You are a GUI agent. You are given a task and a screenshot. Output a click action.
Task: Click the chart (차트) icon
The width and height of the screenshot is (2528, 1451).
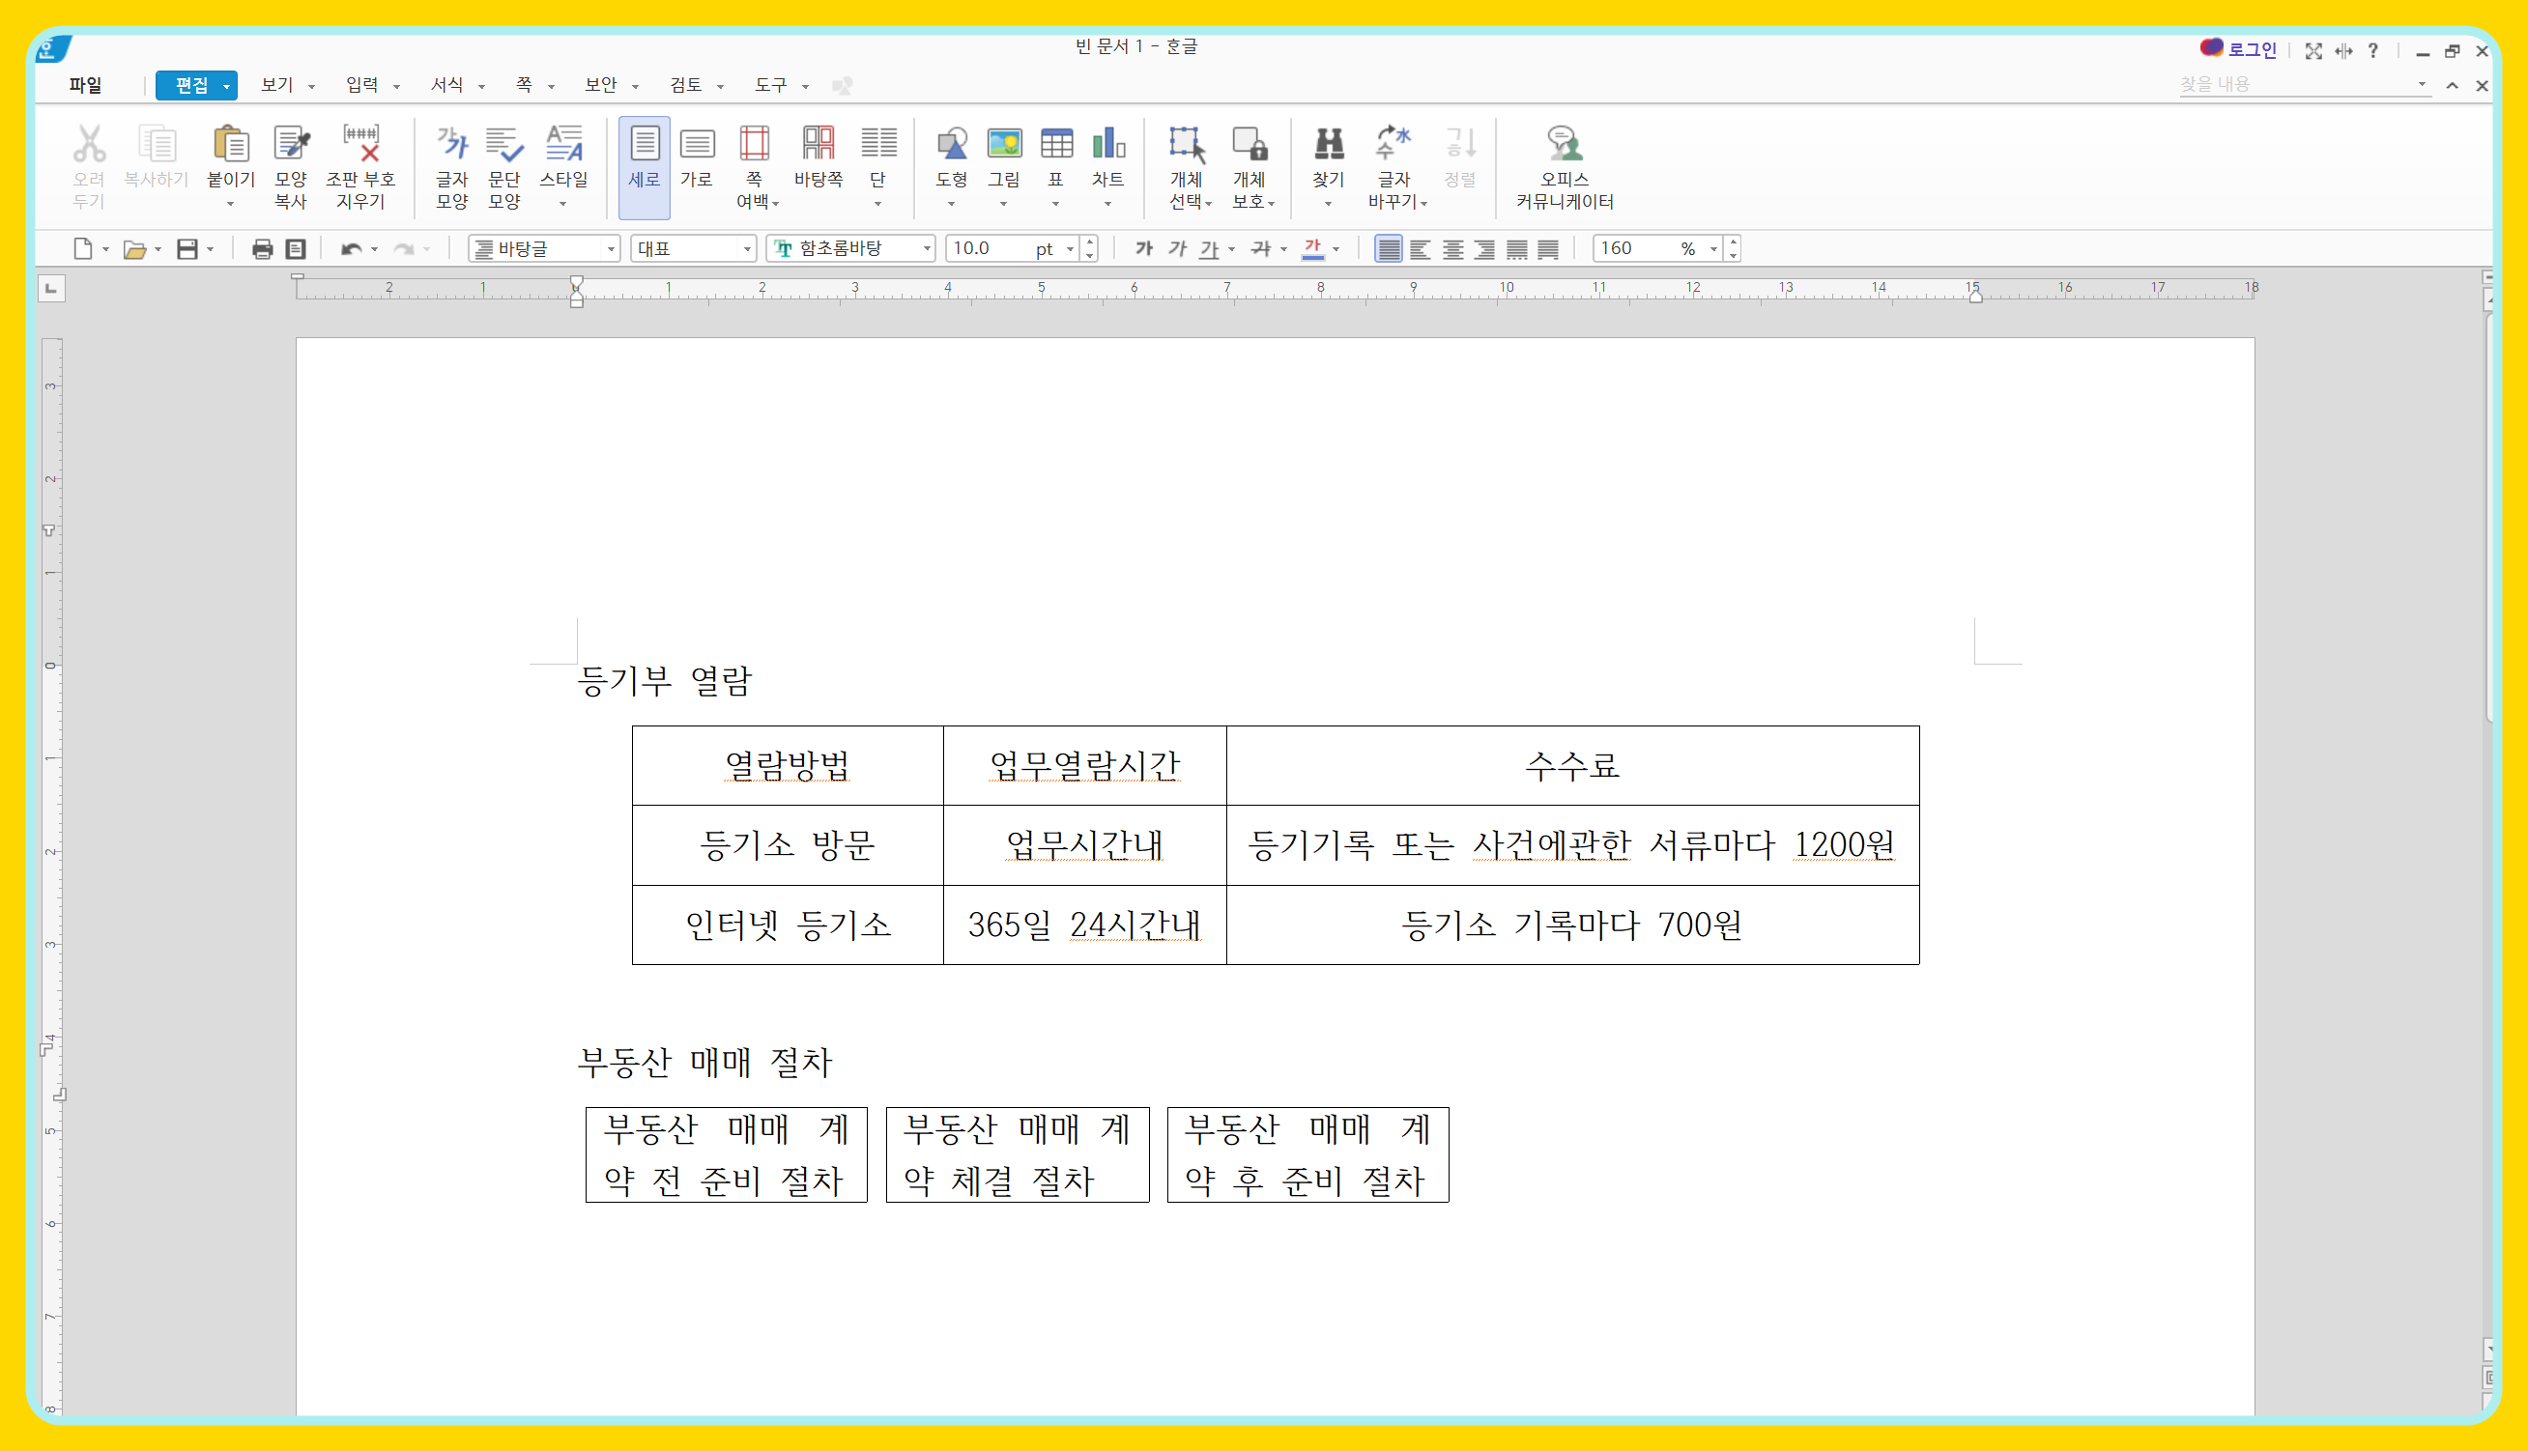[1107, 146]
